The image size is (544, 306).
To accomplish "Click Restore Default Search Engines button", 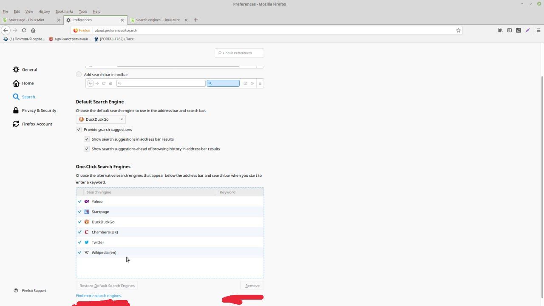I will click(107, 286).
